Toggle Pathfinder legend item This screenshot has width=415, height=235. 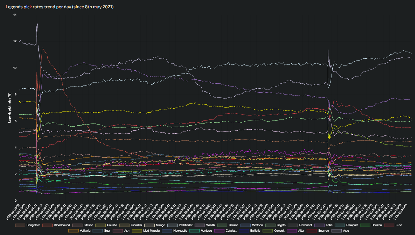pyautogui.click(x=180, y=225)
